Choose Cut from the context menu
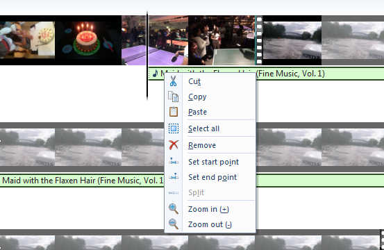This screenshot has width=384, height=250. coord(210,81)
